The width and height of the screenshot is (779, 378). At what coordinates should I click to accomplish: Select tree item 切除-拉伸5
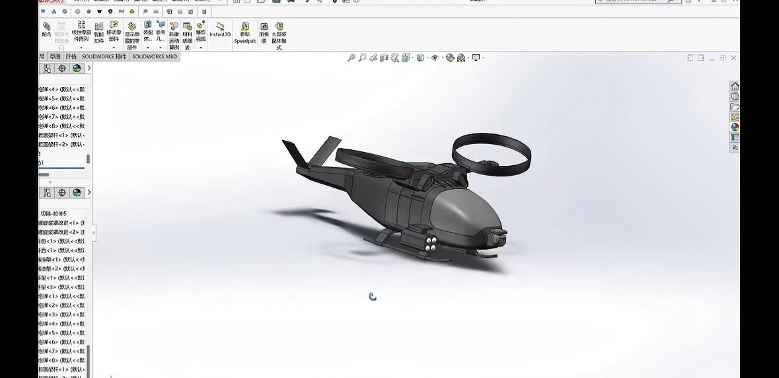click(x=54, y=213)
